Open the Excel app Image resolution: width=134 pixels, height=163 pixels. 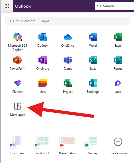coord(118,40)
